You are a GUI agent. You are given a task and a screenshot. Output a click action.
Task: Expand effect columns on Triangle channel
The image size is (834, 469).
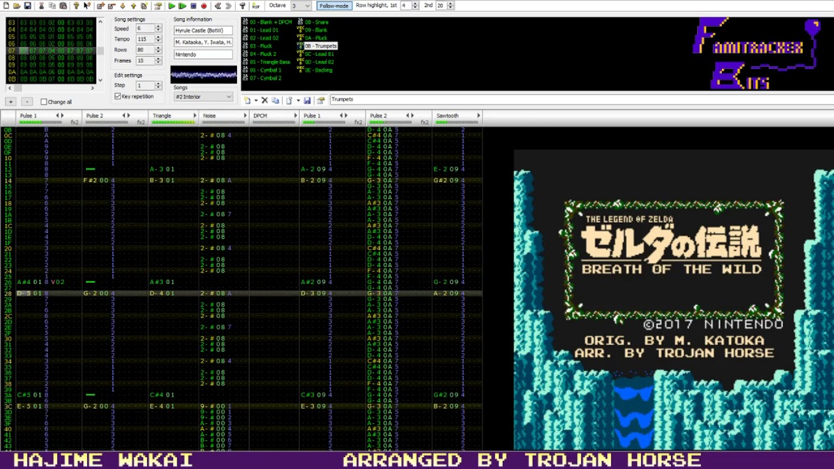click(194, 115)
